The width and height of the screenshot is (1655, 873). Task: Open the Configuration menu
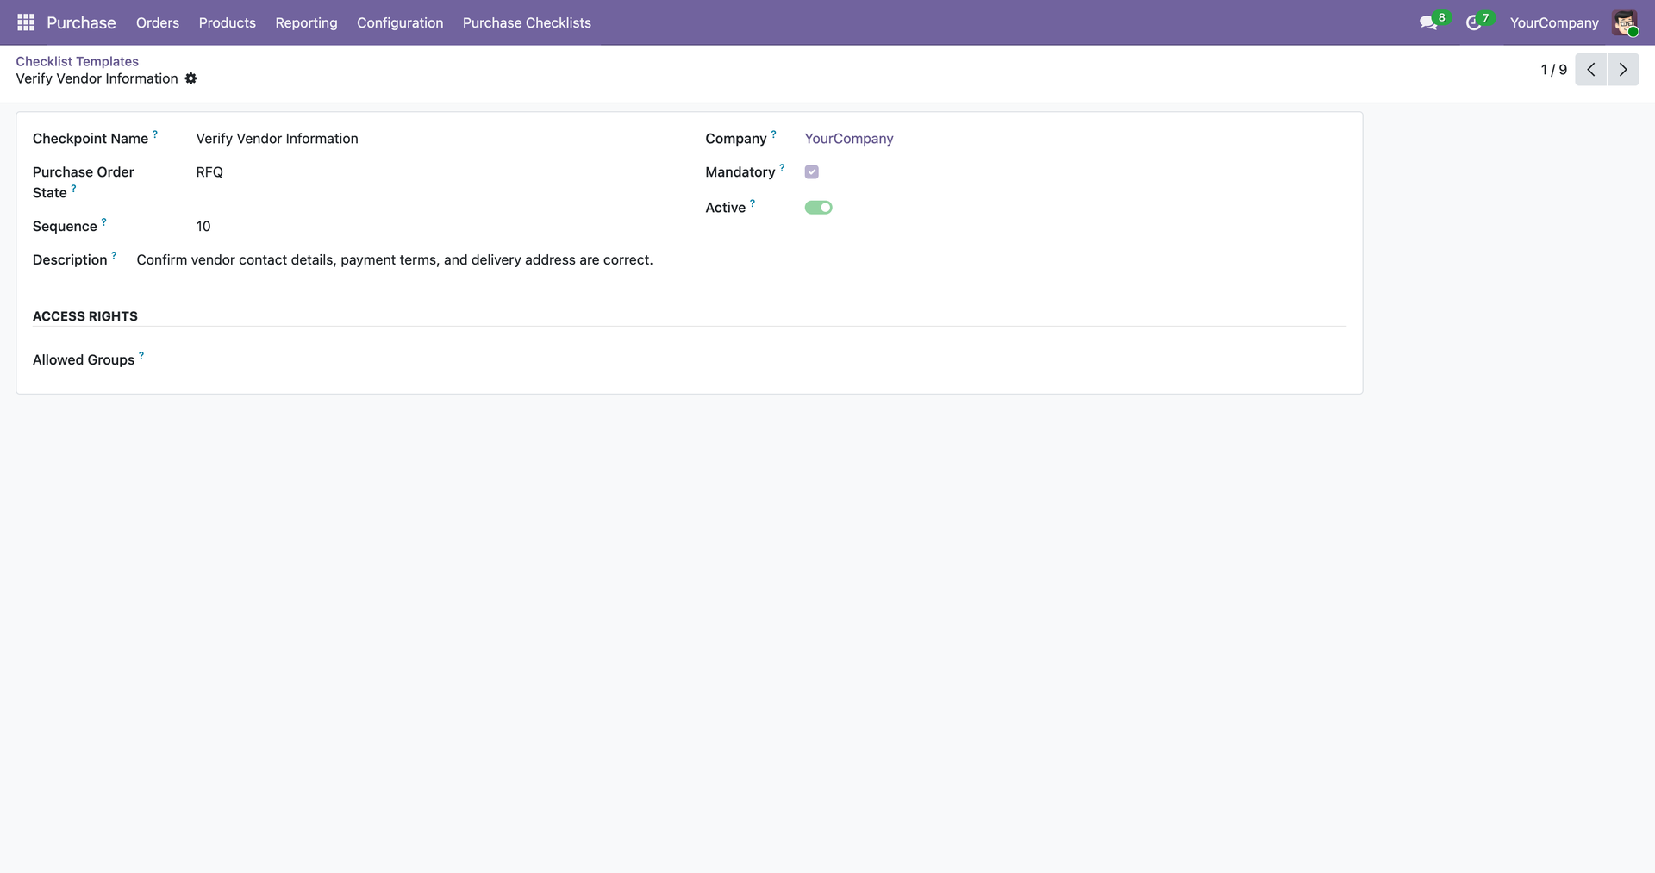(400, 22)
